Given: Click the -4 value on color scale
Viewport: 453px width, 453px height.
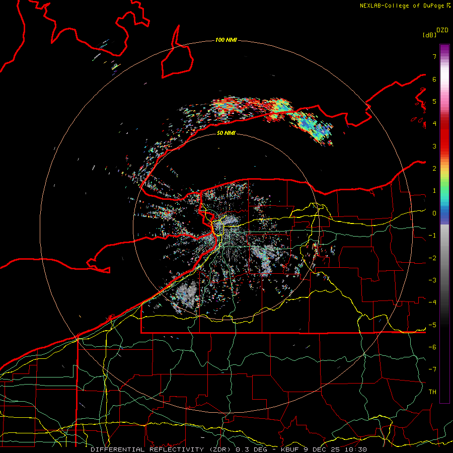Looking at the screenshot, I should coord(432,303).
